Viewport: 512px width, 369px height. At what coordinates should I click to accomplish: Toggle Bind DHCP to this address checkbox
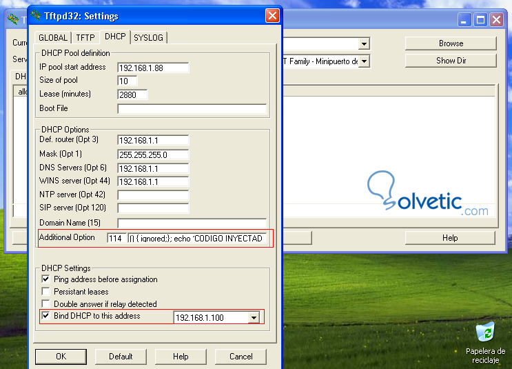pos(45,316)
